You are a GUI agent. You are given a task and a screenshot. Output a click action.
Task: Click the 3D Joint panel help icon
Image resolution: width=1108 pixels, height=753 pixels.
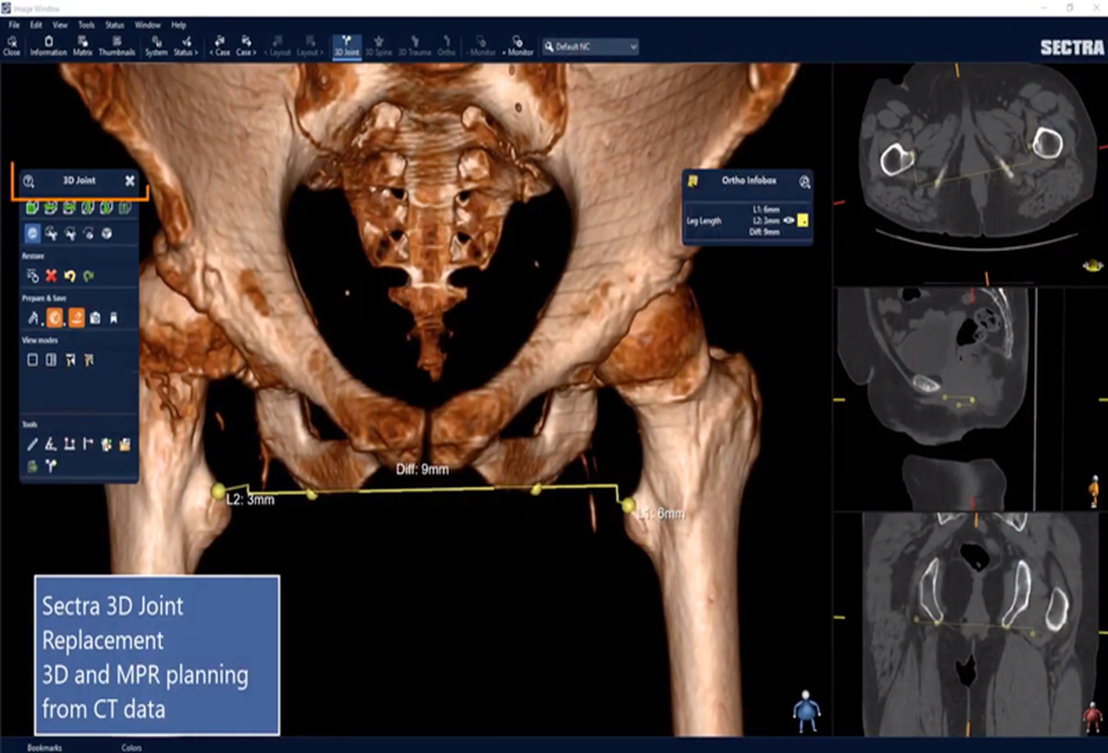[29, 181]
